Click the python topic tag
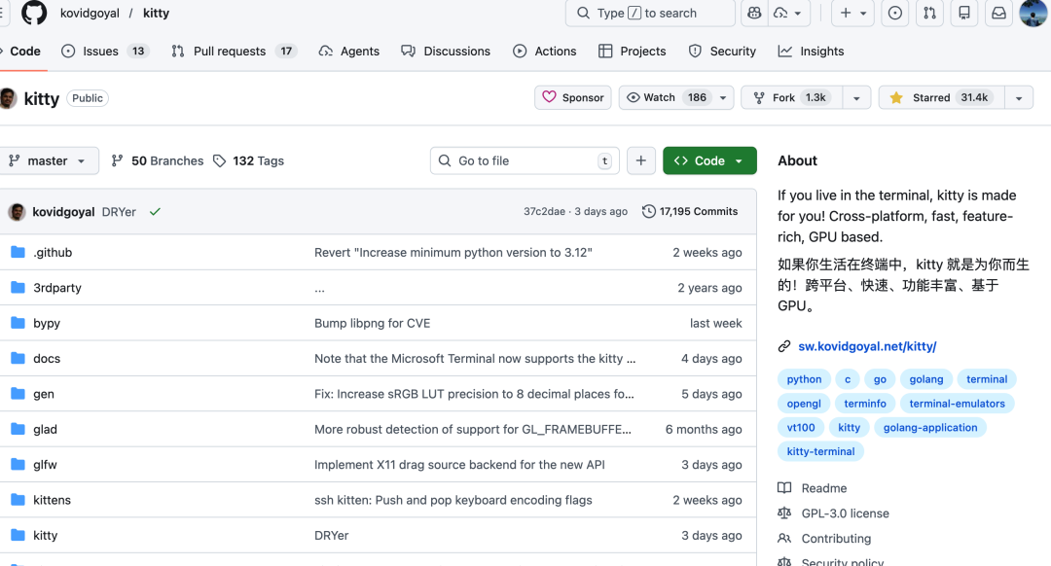 tap(804, 379)
